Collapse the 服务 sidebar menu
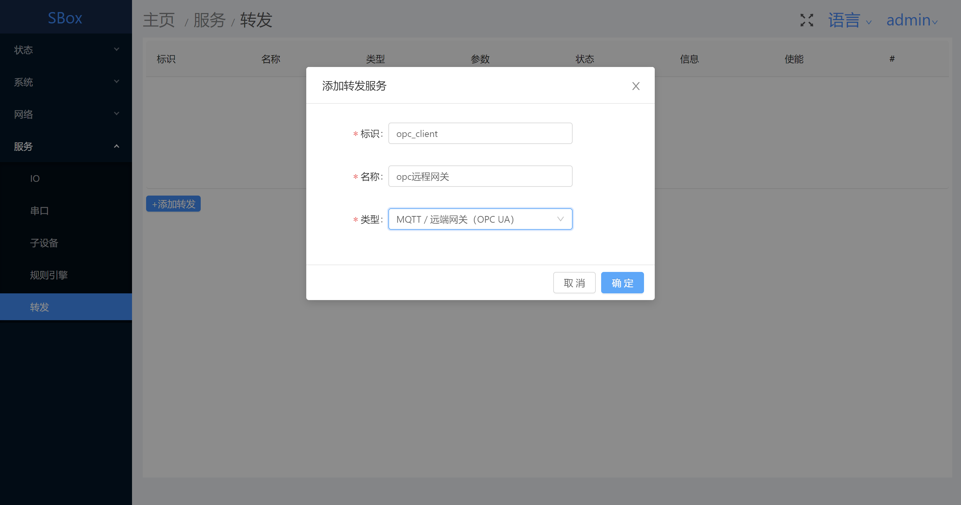Screen dimensions: 961x505 66,146
